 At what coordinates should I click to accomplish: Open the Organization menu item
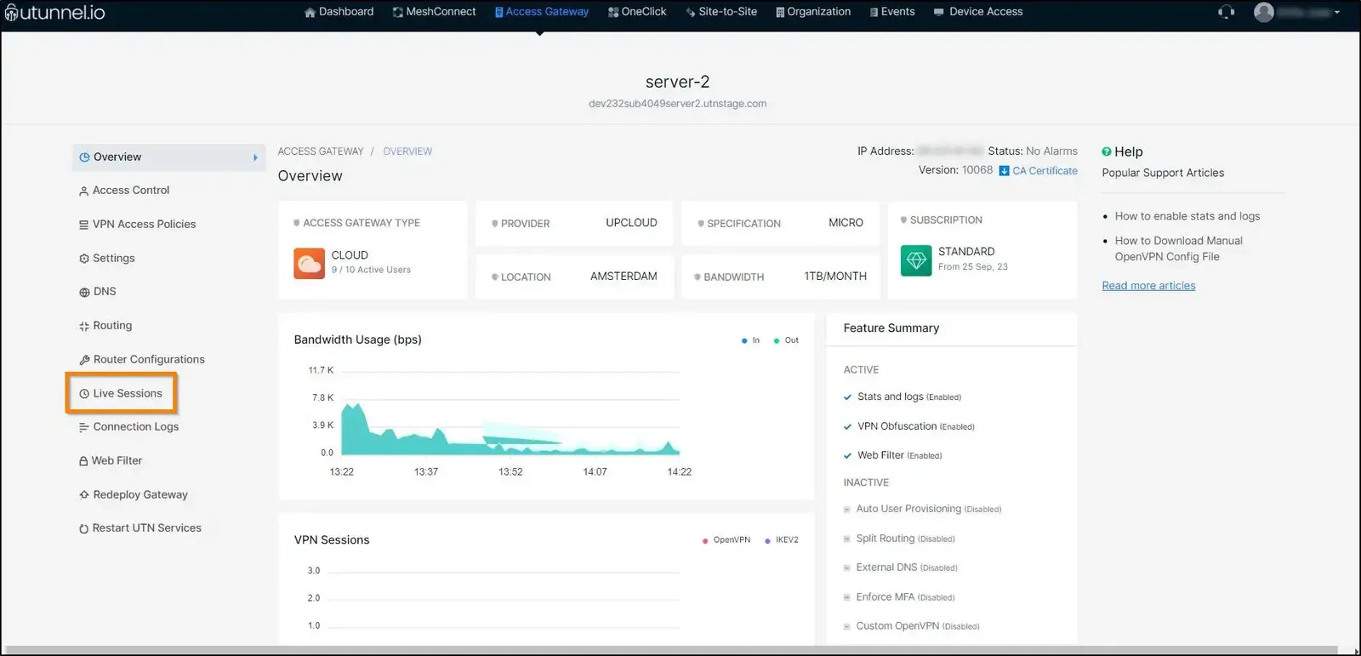pyautogui.click(x=813, y=12)
